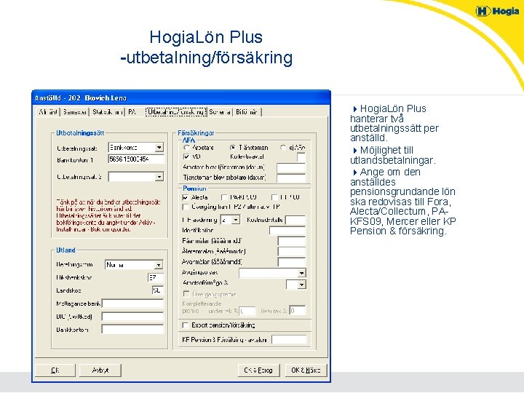Click the Landskod field

point(158,290)
